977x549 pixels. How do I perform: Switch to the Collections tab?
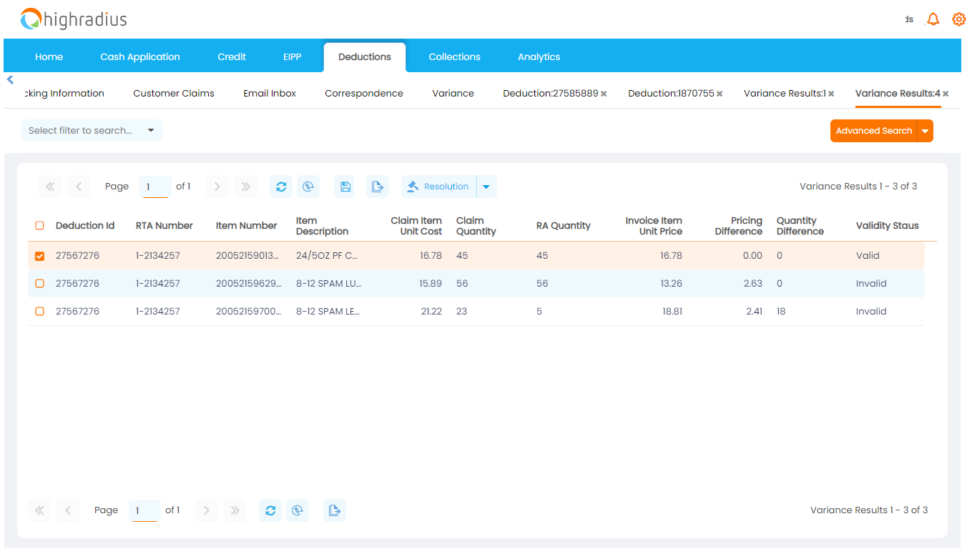[x=454, y=56]
